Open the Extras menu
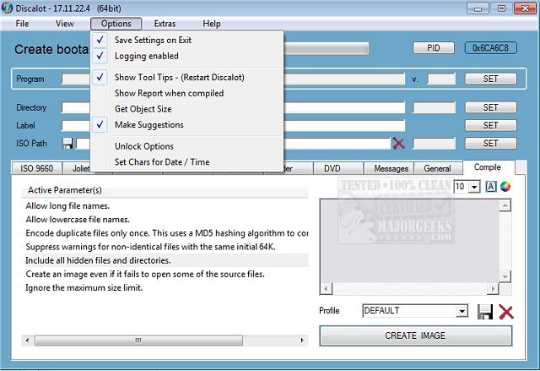The height and width of the screenshot is (371, 540). (165, 24)
